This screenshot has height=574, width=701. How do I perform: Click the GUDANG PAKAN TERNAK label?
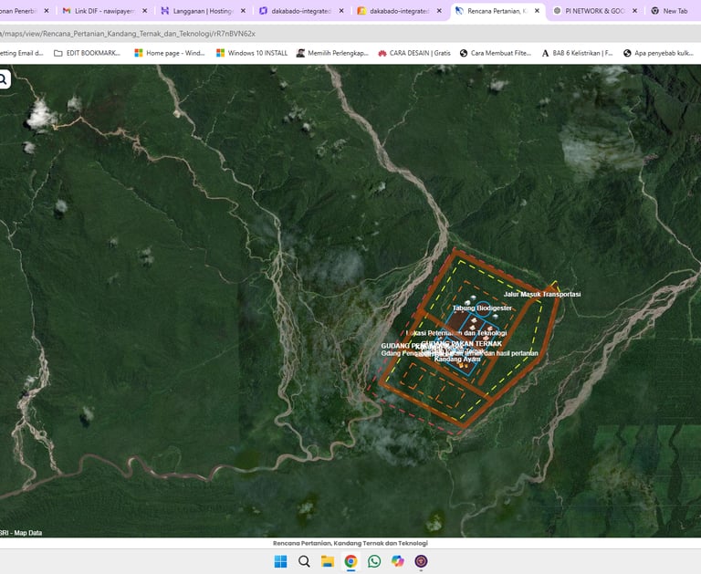461,343
